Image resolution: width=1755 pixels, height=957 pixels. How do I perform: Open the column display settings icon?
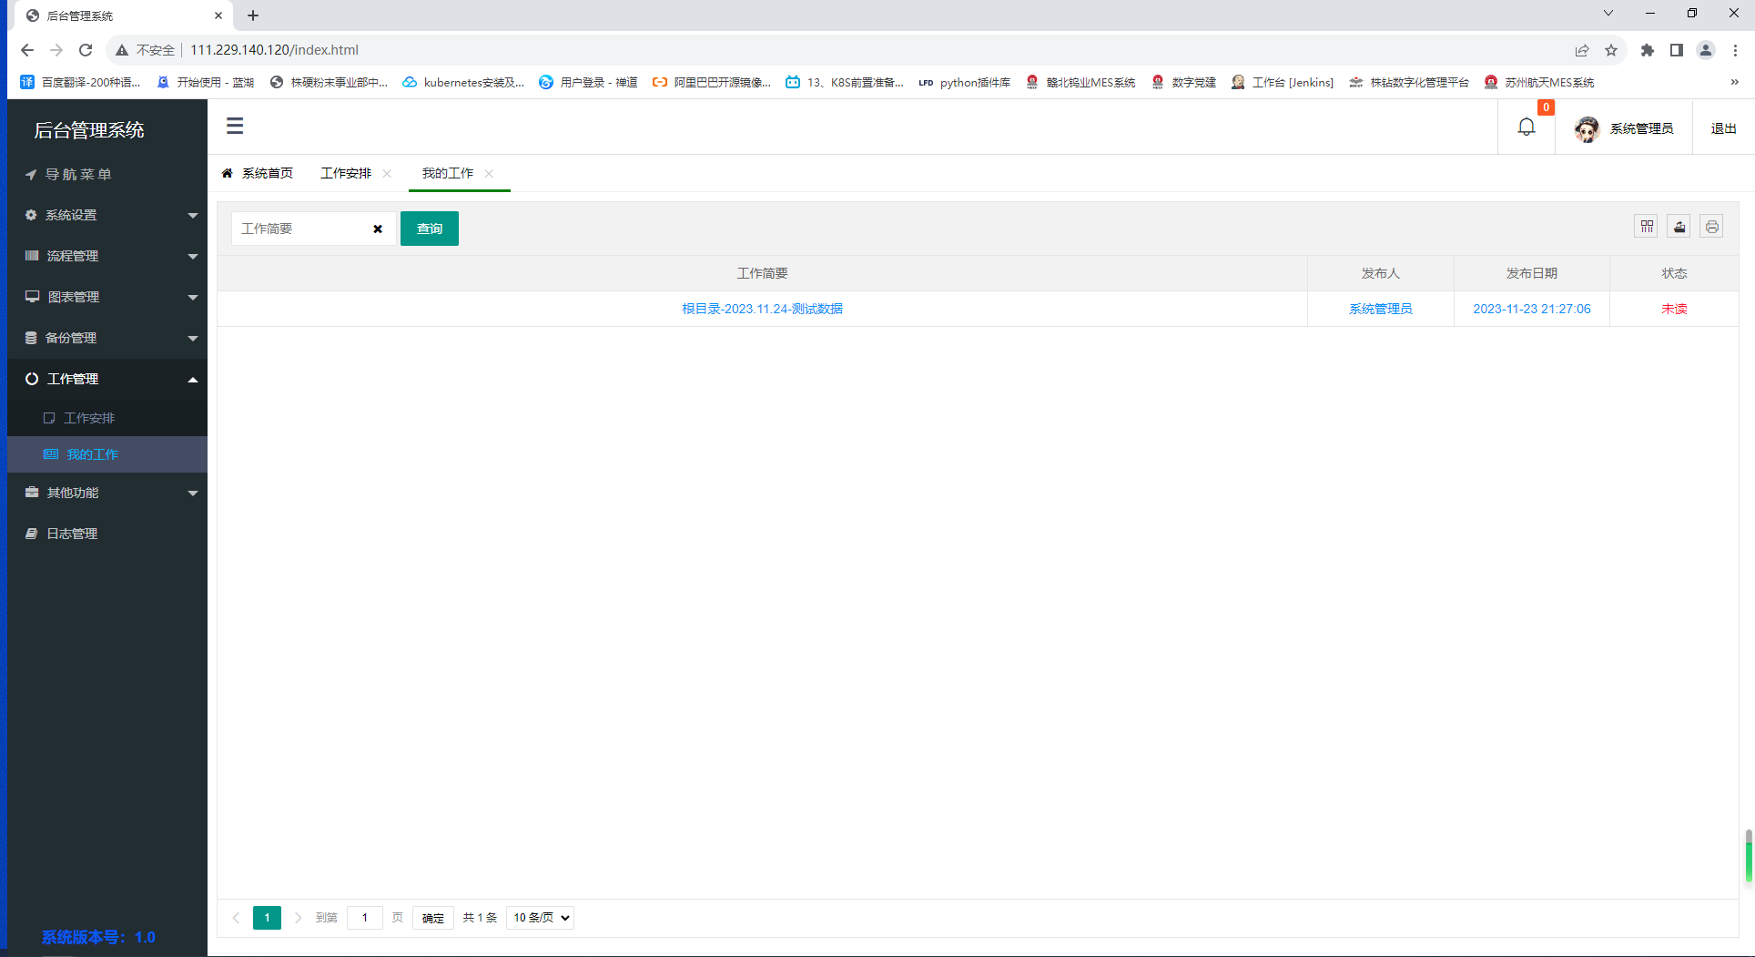tap(1646, 226)
